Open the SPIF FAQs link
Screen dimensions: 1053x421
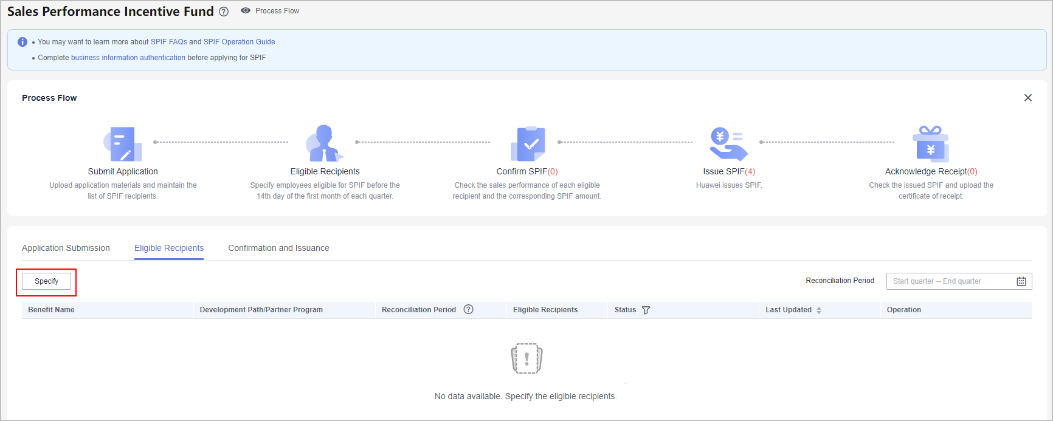(169, 42)
